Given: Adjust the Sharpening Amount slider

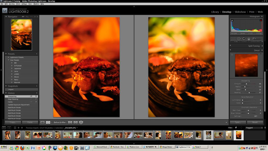Looking at the screenshot, I should (246, 84).
